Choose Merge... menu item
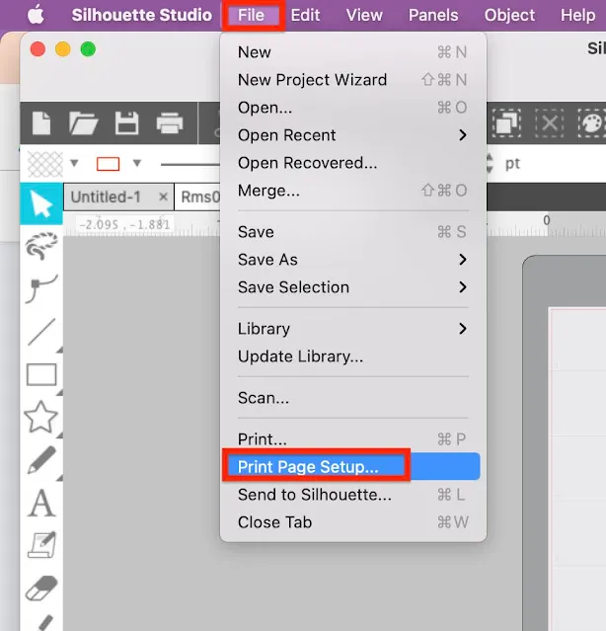 tap(353, 191)
